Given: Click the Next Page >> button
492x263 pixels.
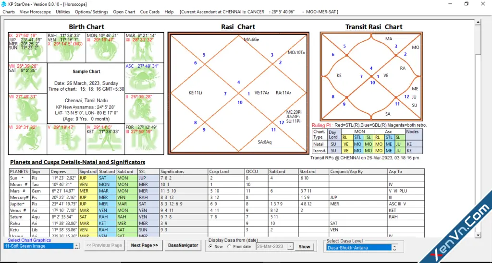Looking at the screenshot, I should pyautogui.click(x=144, y=245).
